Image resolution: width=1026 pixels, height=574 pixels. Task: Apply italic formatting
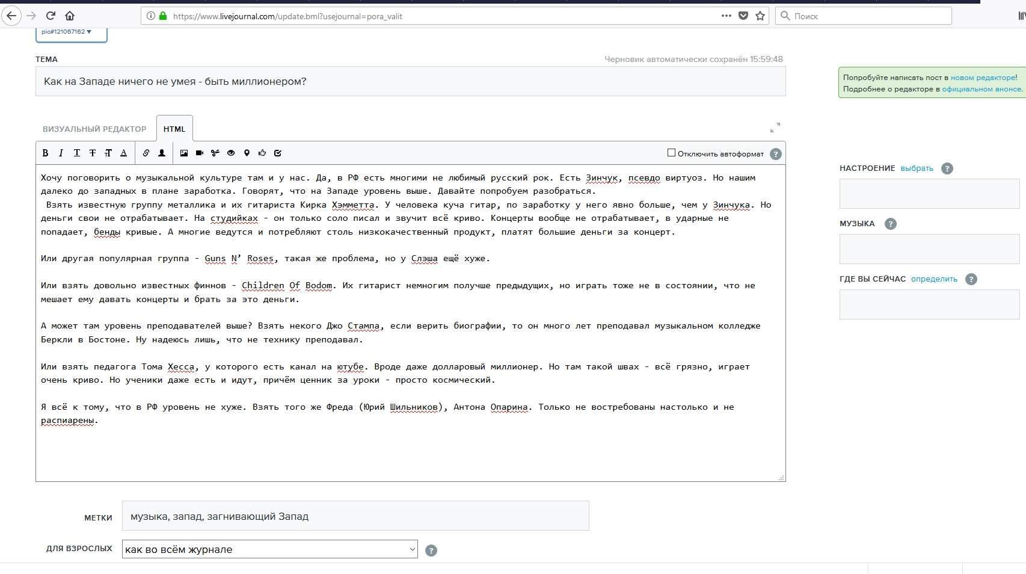(61, 153)
